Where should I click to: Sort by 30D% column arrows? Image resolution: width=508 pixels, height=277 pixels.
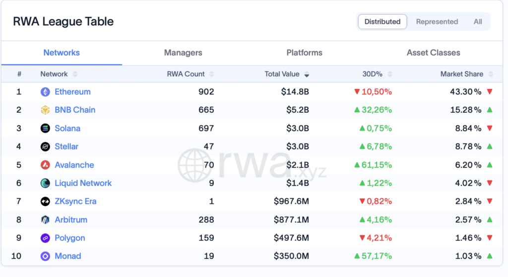click(x=390, y=74)
